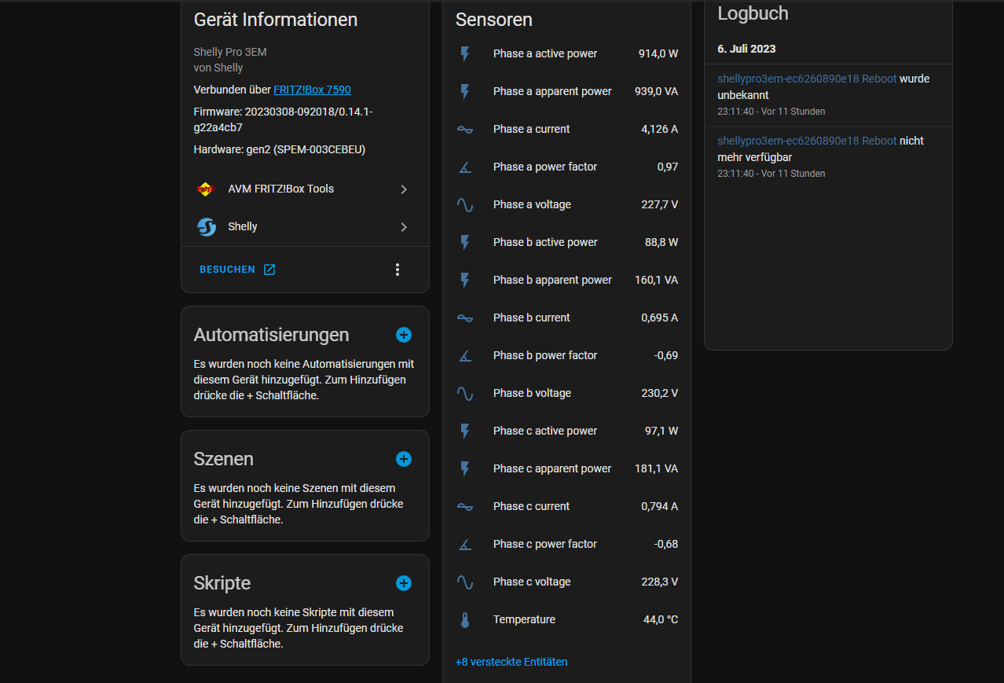Open the FRITZ!Box 7590 link
The image size is (1004, 683).
click(x=312, y=90)
